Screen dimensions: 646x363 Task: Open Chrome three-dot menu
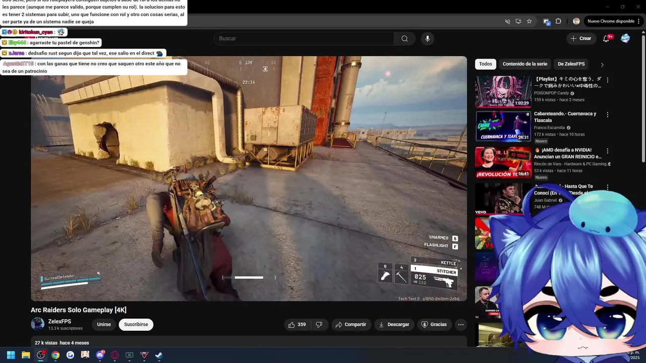click(639, 21)
